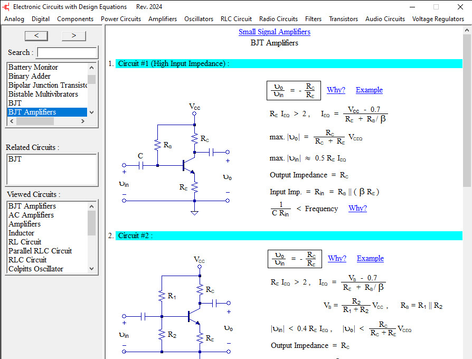Screen dimensions: 472x359
Task: Open the RLC Circuit menu
Action: click(236, 19)
